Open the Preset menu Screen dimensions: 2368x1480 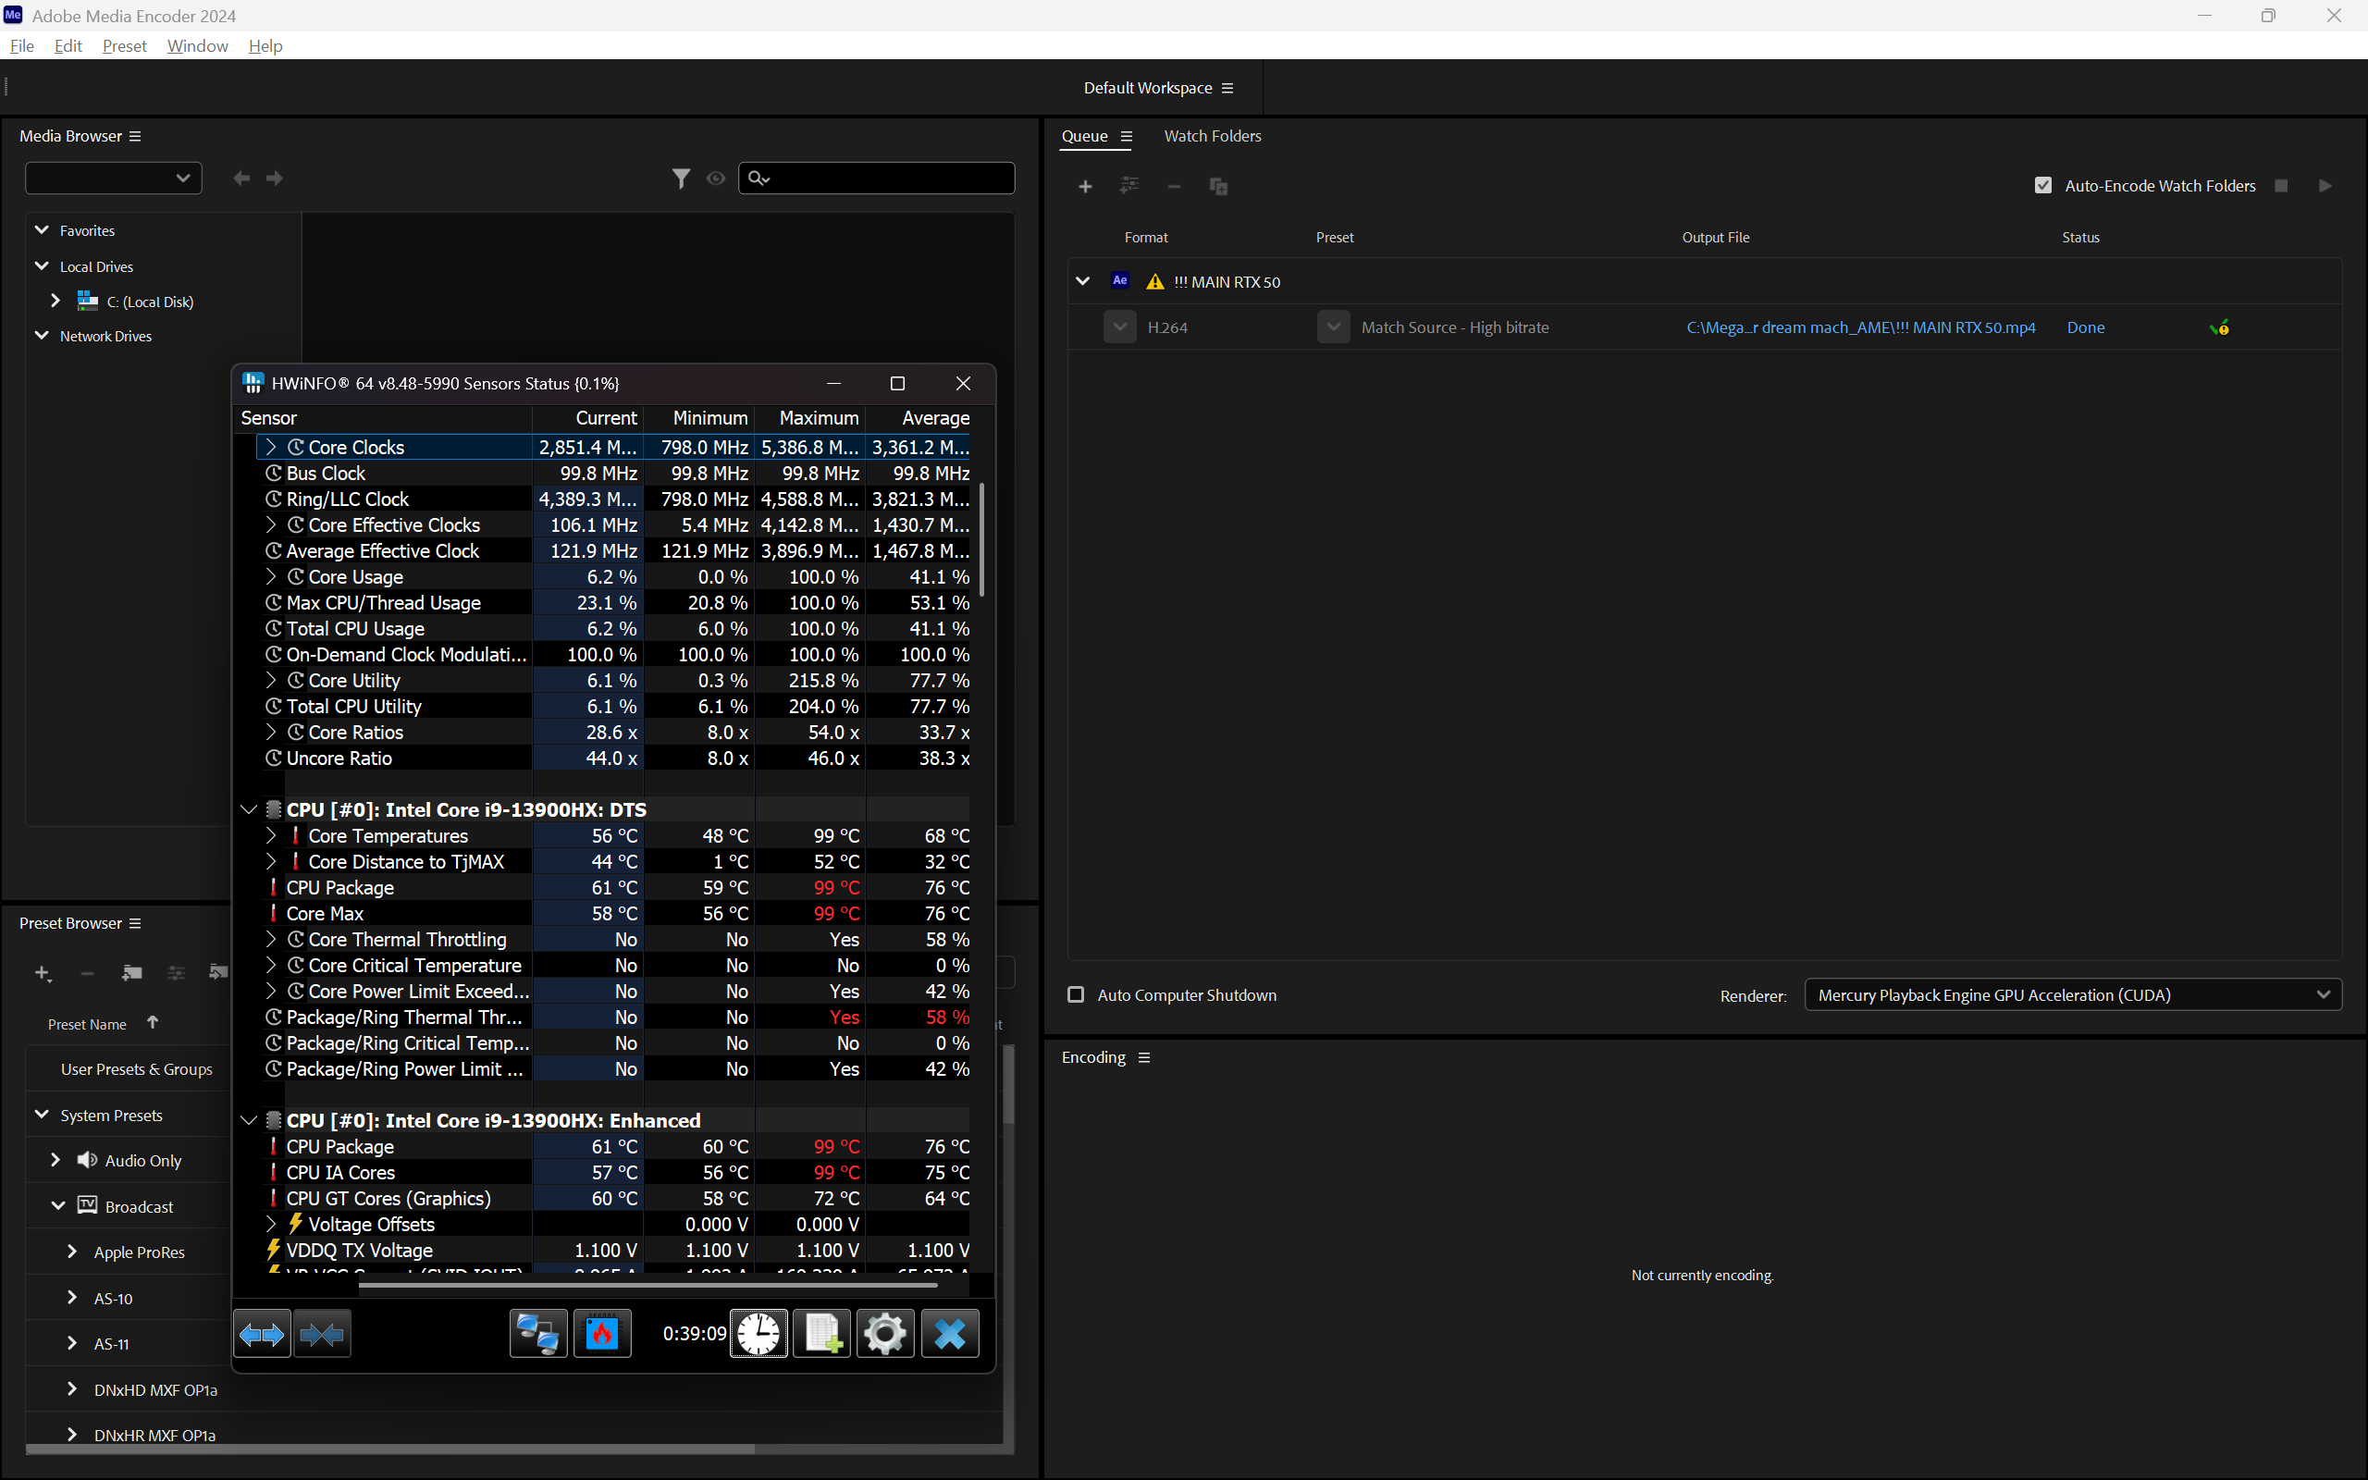point(124,46)
